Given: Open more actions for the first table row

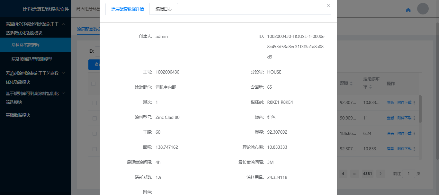Looking at the screenshot, I should [414, 103].
